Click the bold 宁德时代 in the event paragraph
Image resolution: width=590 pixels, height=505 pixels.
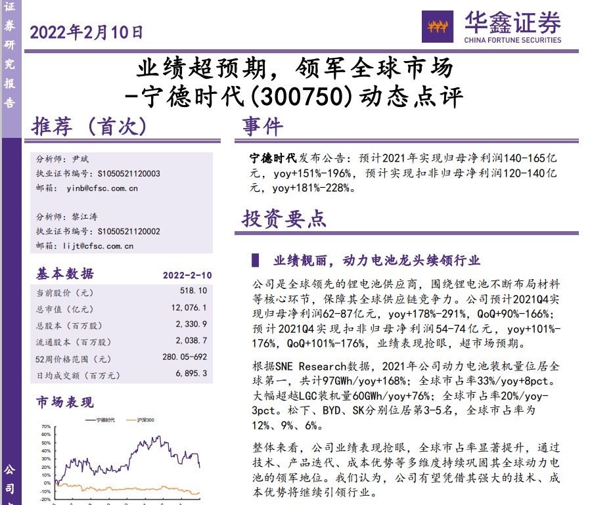[273, 159]
